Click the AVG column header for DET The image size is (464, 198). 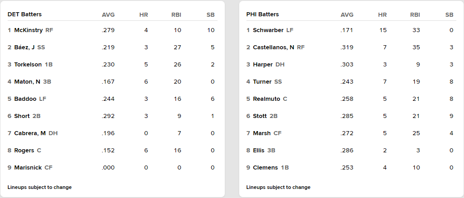coord(109,14)
